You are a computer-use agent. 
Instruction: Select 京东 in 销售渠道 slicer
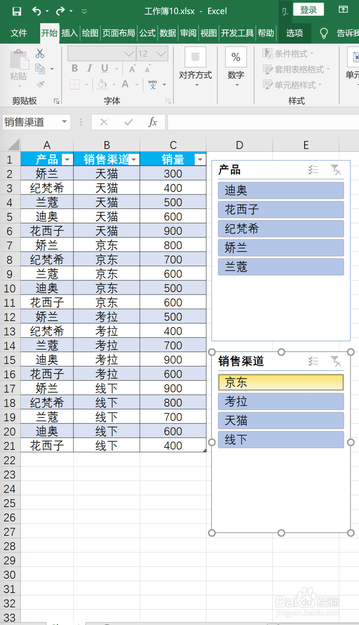[x=281, y=382]
